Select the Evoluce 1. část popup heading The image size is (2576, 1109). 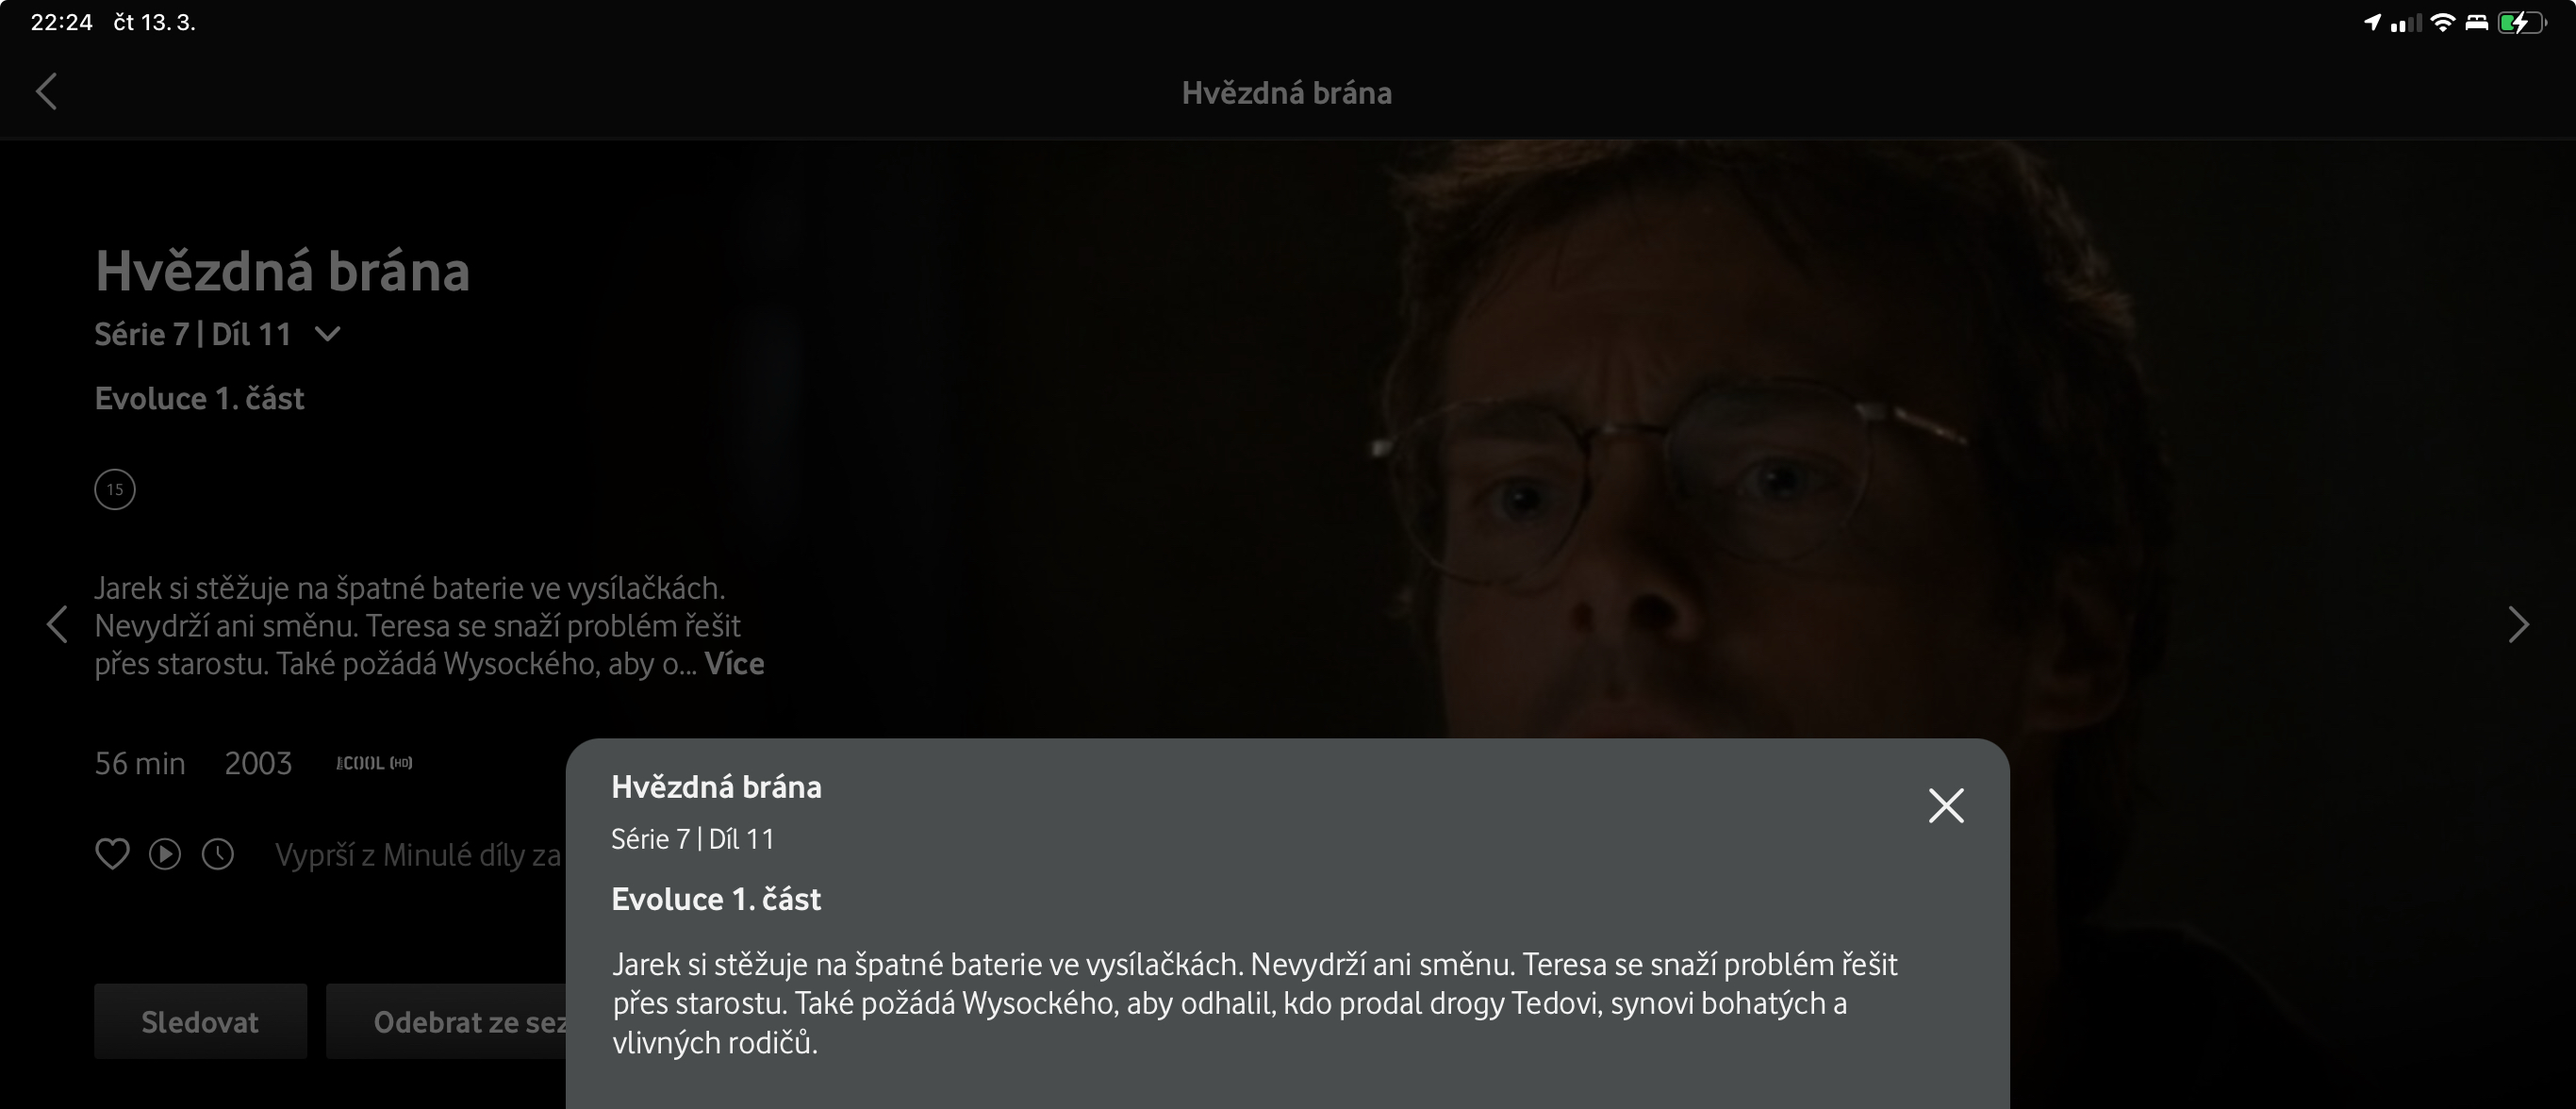(x=716, y=899)
